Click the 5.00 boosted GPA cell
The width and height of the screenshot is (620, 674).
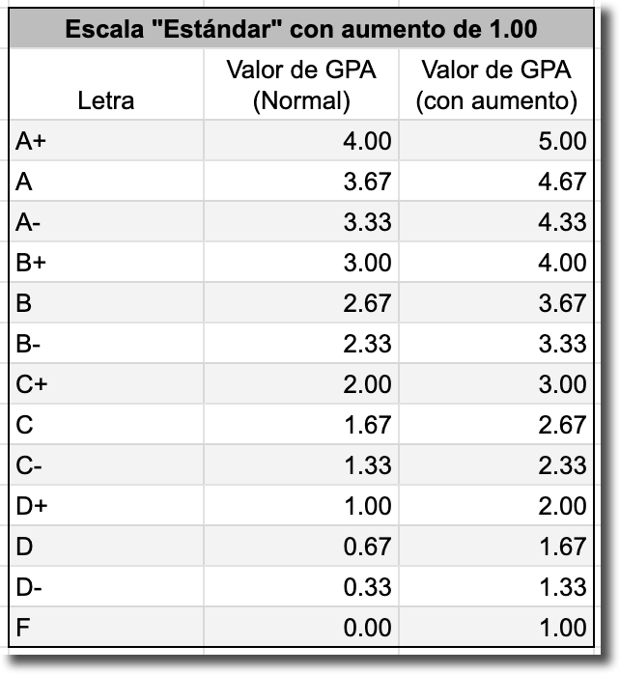click(x=496, y=141)
